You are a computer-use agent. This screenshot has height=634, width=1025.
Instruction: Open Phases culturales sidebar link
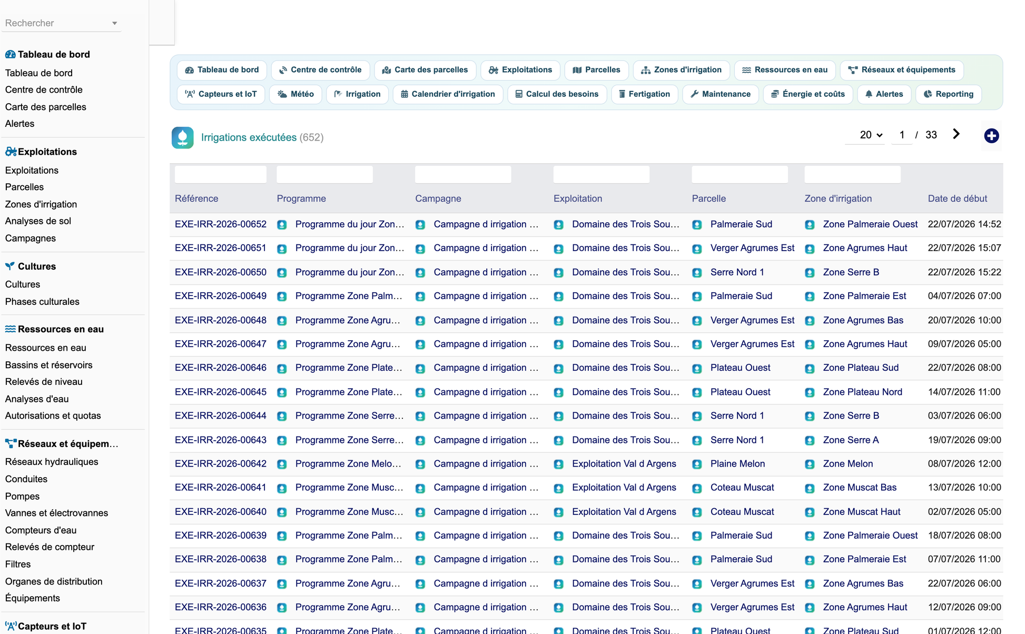coord(42,302)
